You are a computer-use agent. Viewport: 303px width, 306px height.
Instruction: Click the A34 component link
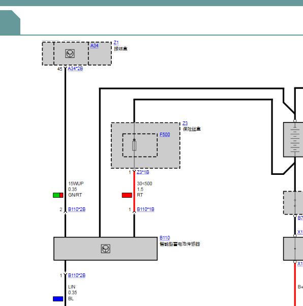(x=94, y=46)
